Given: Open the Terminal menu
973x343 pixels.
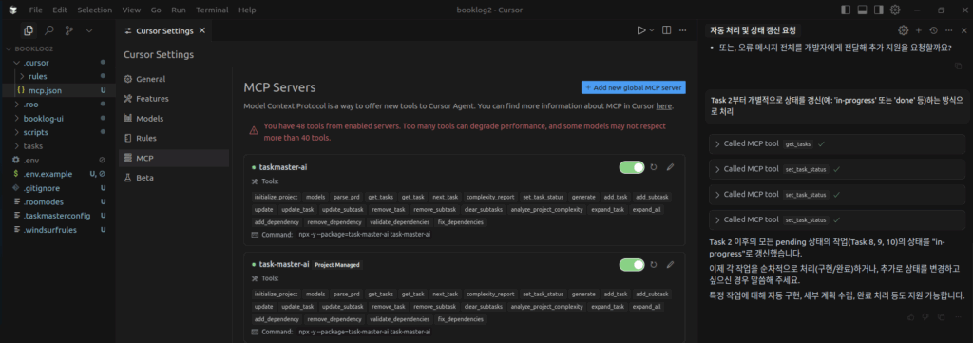Looking at the screenshot, I should tap(212, 10).
